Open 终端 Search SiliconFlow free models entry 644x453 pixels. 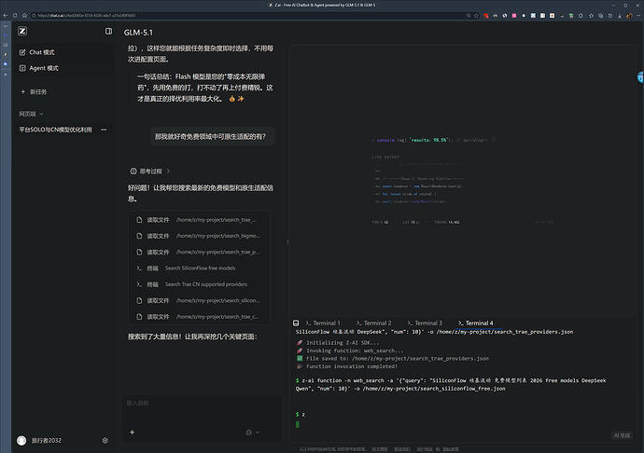pos(199,268)
